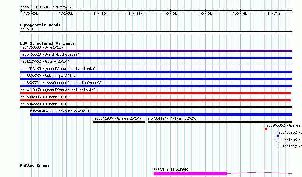Viewport: 302px width, 177px height.
Task: Select the purple nsv4763538 variant bar
Action: coord(156,51)
